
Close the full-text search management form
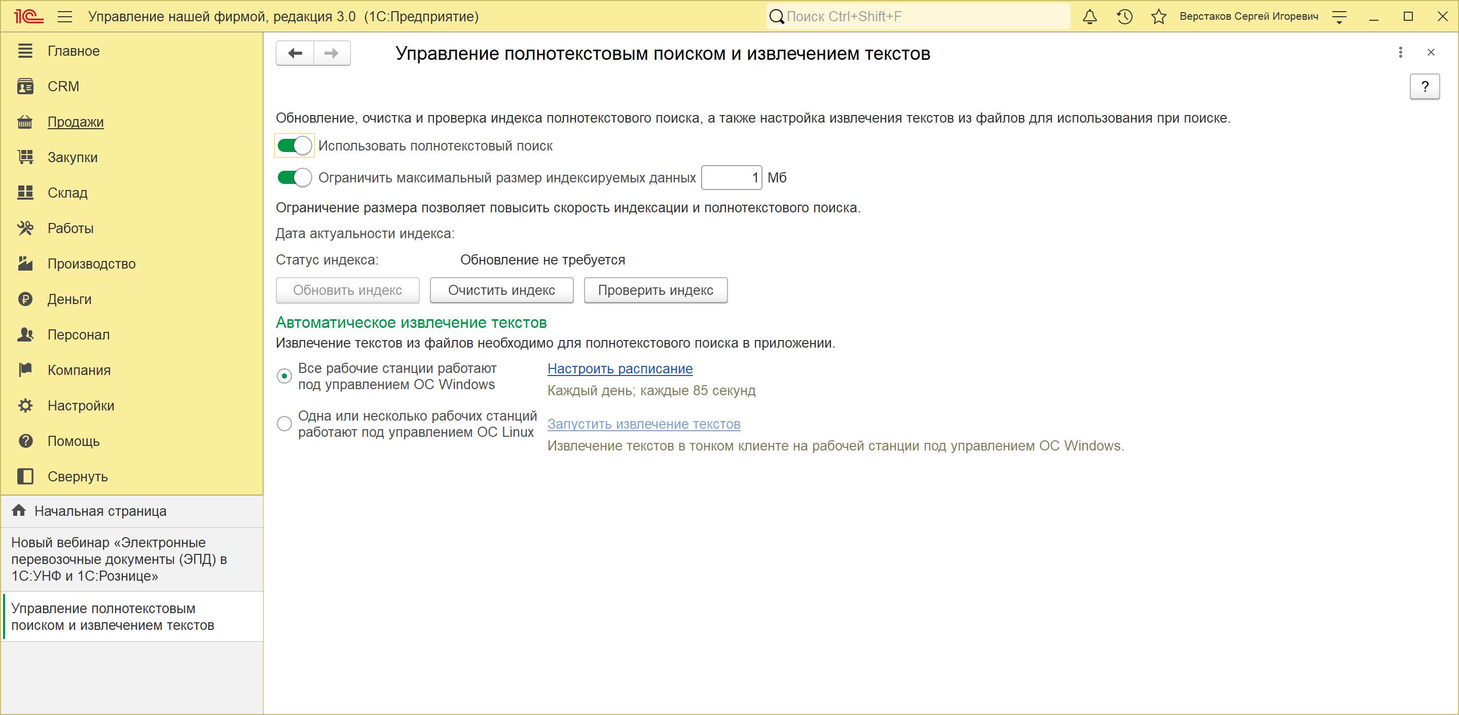pos(1431,53)
